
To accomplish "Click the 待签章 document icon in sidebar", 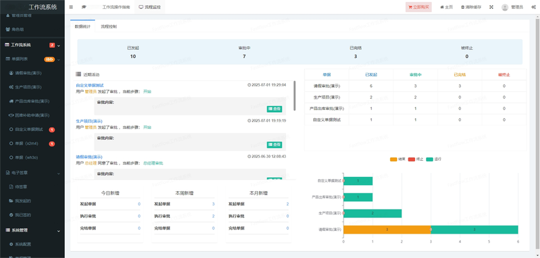I will click(11, 186).
